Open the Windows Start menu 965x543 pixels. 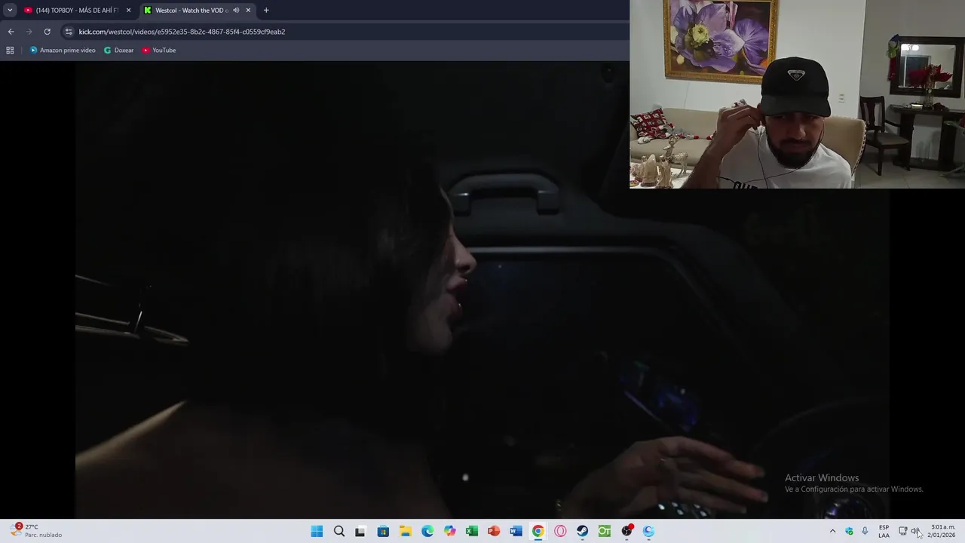(317, 531)
